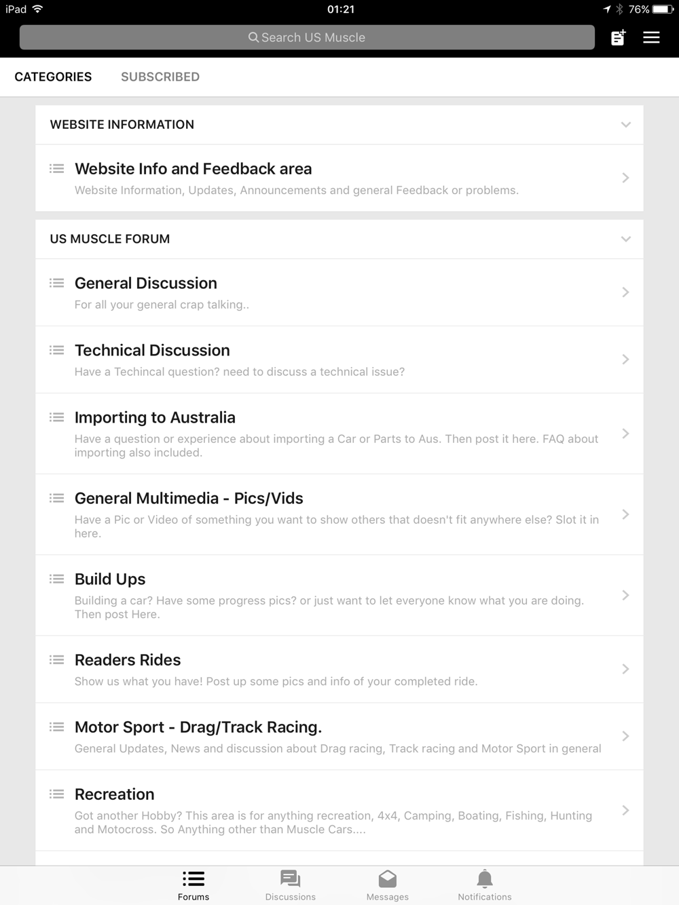
Task: Click list icon beside Build Ups
Action: click(57, 579)
